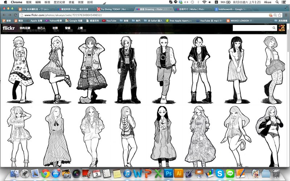The height and width of the screenshot is (181, 290).
Task: Open the Chrome hamburger menu
Action: [286, 15]
